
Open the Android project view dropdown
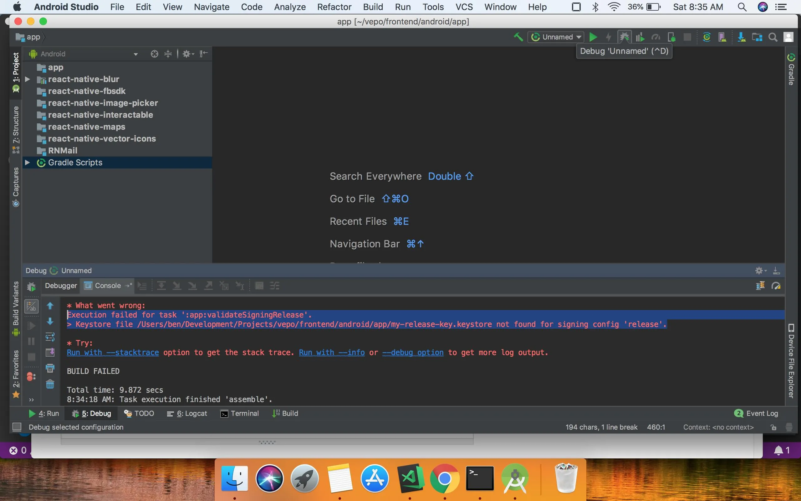click(84, 54)
